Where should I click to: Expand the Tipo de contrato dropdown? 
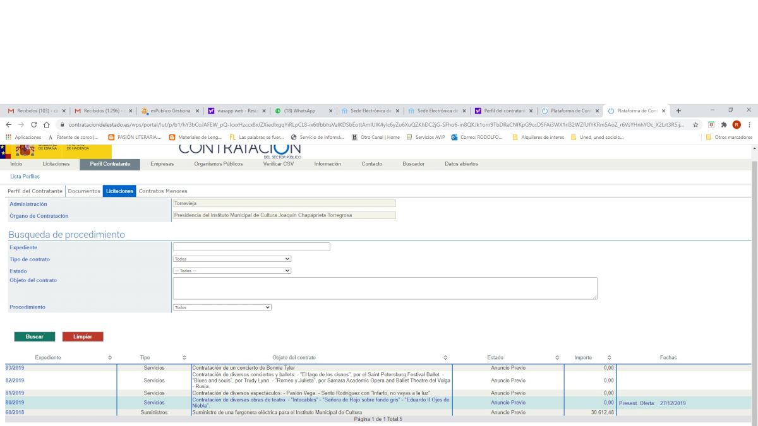coord(232,259)
